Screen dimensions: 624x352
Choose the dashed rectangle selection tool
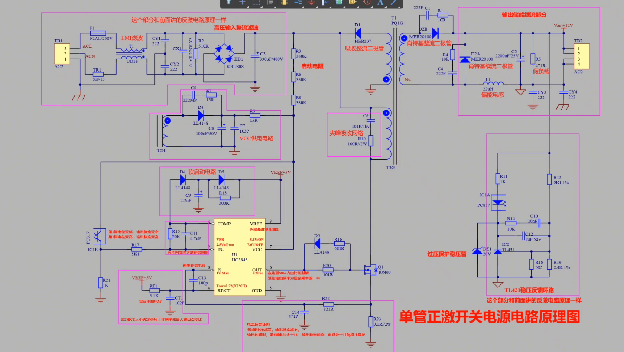[256, 2]
